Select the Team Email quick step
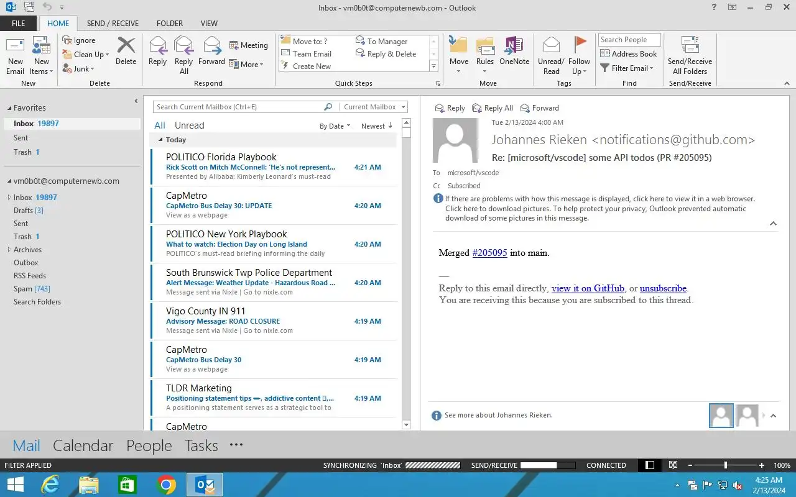This screenshot has width=796, height=497. click(307, 54)
